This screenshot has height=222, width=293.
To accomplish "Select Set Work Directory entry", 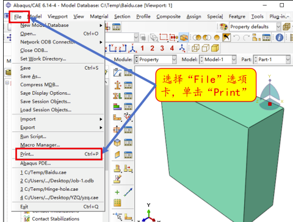I will tap(58, 59).
